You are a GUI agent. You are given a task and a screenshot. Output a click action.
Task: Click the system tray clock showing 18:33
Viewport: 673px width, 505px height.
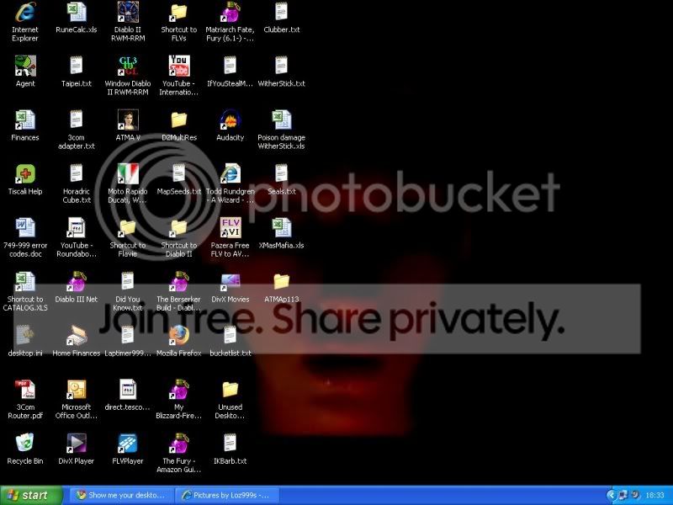click(654, 495)
